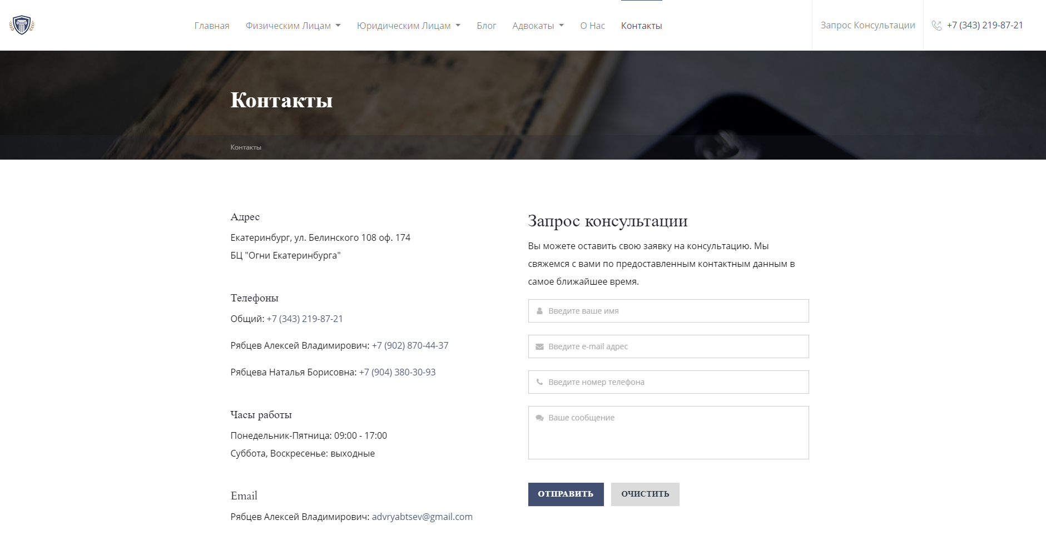Click the shield logo icon

tap(22, 25)
